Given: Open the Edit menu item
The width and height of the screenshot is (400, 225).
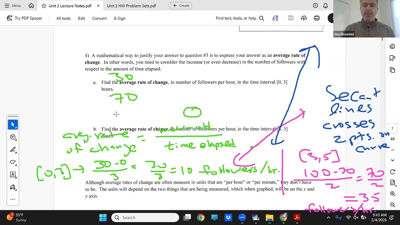Looking at the screenshot, I should (82, 18).
